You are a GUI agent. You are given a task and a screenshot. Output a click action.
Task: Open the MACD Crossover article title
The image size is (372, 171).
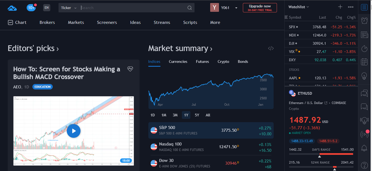point(66,73)
